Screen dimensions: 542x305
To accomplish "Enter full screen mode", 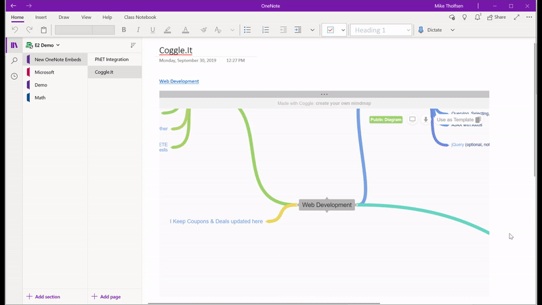I will coord(516,18).
